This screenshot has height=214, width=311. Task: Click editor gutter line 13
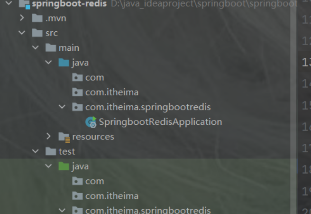(306, 63)
